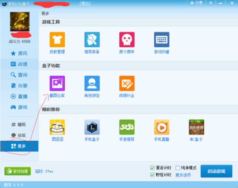Go to 资讯 news in sidebar
238x188 pixels.
(x=19, y=53)
